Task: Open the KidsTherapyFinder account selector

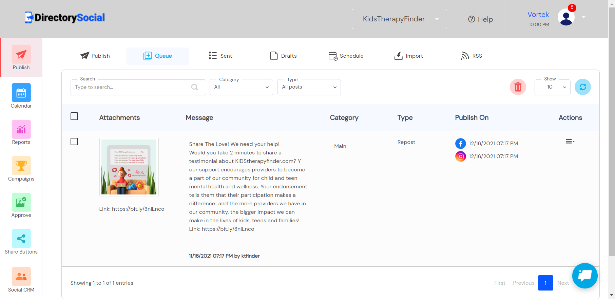Action: click(x=399, y=19)
